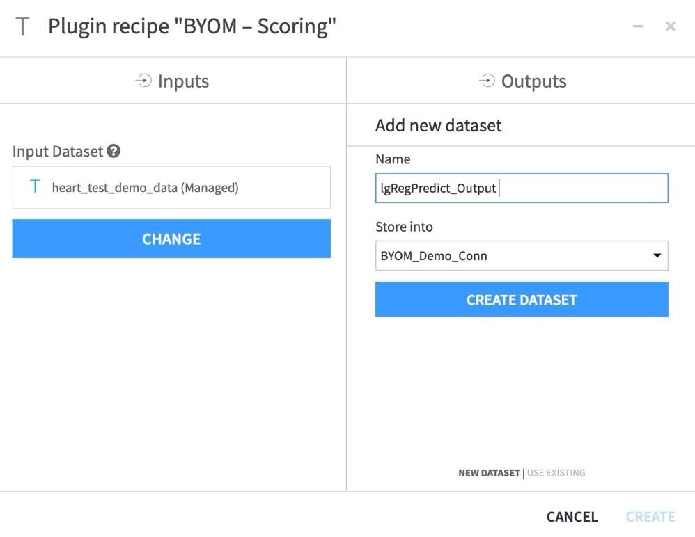Viewport: 695px width, 537px height.
Task: Click the CREATE DATASET button
Action: click(x=521, y=300)
